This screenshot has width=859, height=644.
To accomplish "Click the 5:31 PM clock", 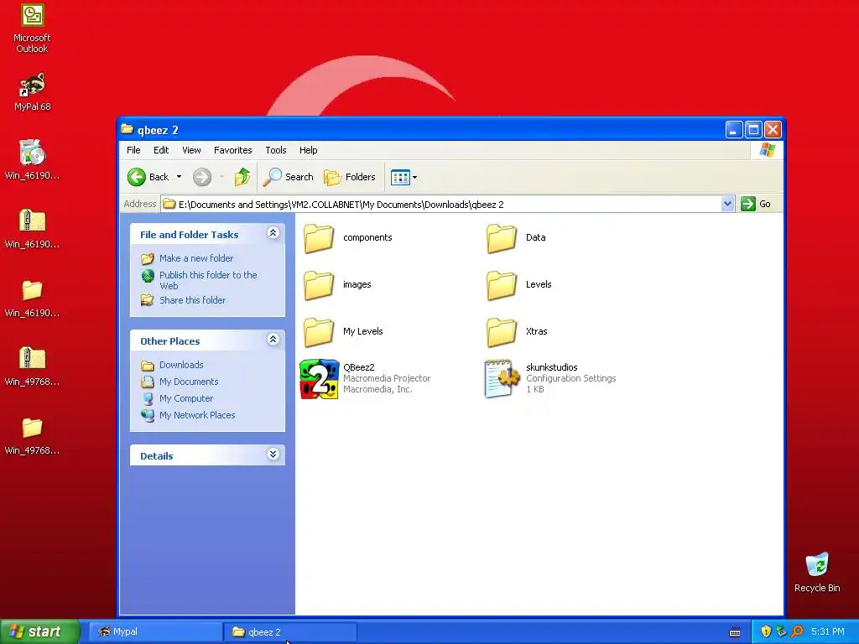I will point(827,632).
